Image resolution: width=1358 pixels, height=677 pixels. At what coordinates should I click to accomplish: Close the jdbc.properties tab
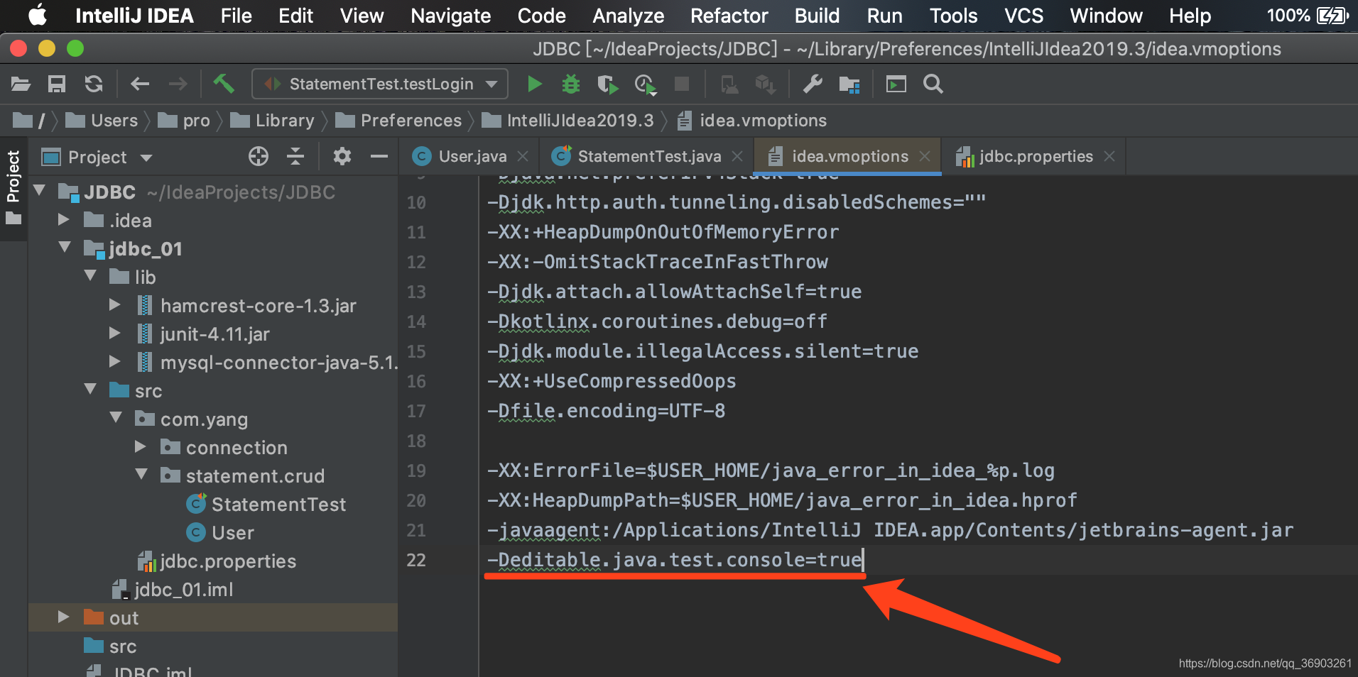point(1109,156)
